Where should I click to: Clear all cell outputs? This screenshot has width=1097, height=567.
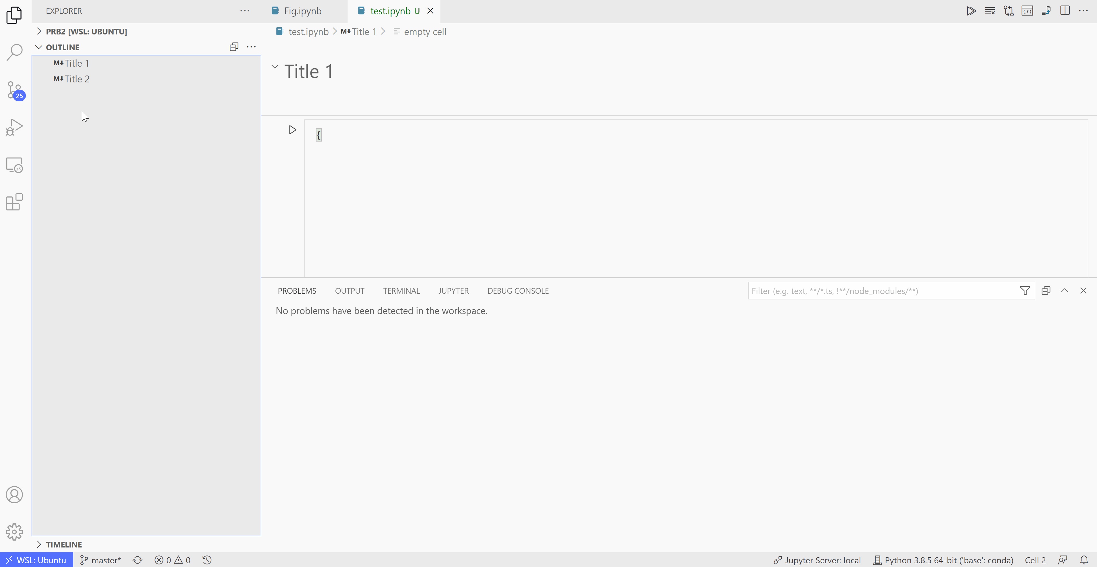tap(990, 11)
